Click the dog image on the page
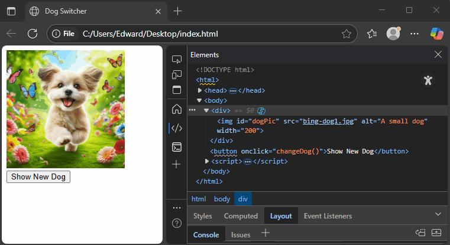The width and height of the screenshot is (450, 245). coord(66,109)
